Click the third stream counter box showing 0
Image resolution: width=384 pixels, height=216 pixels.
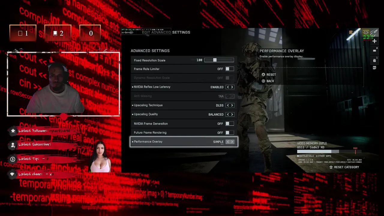click(90, 33)
